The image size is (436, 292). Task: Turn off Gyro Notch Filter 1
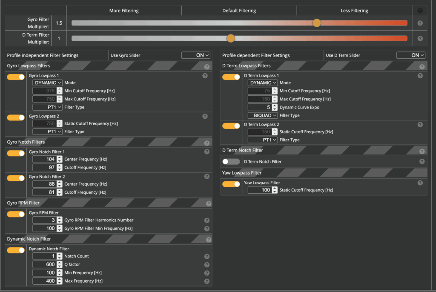pyautogui.click(x=16, y=153)
